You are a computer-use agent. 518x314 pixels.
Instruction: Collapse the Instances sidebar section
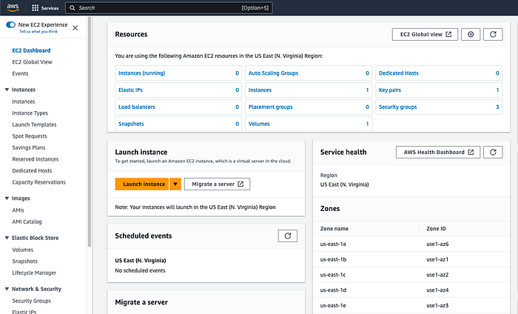tap(7, 90)
